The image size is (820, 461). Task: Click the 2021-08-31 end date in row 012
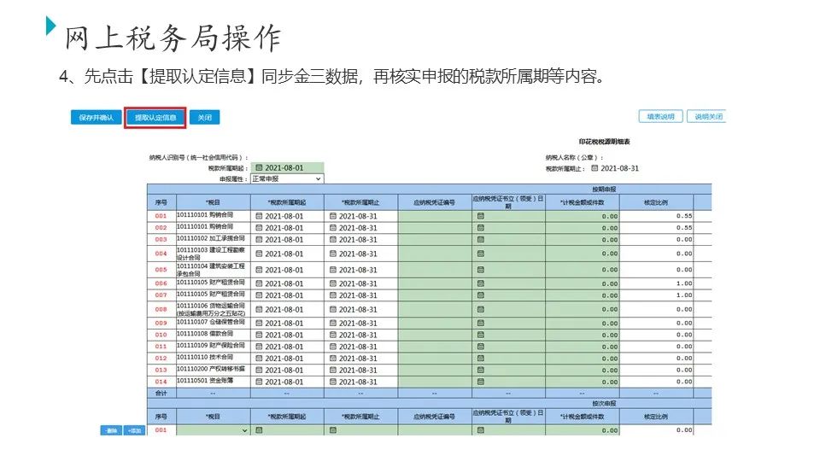pyautogui.click(x=358, y=359)
